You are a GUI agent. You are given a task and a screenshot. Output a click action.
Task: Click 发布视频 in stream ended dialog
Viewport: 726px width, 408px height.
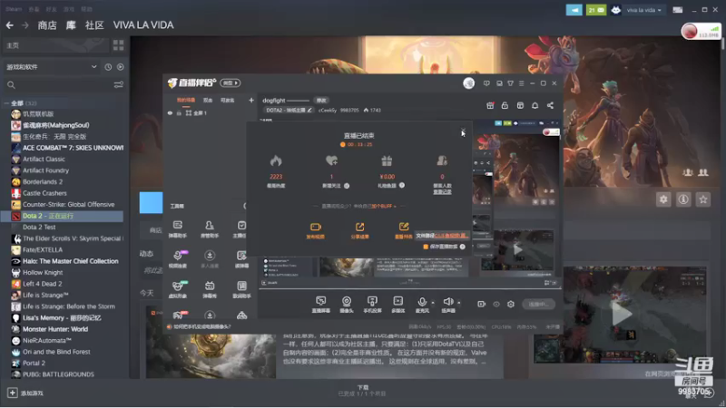[315, 230]
